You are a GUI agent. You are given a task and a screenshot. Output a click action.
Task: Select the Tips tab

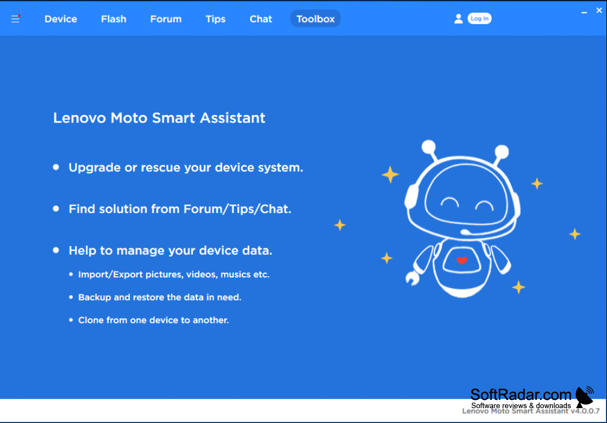[x=215, y=19]
